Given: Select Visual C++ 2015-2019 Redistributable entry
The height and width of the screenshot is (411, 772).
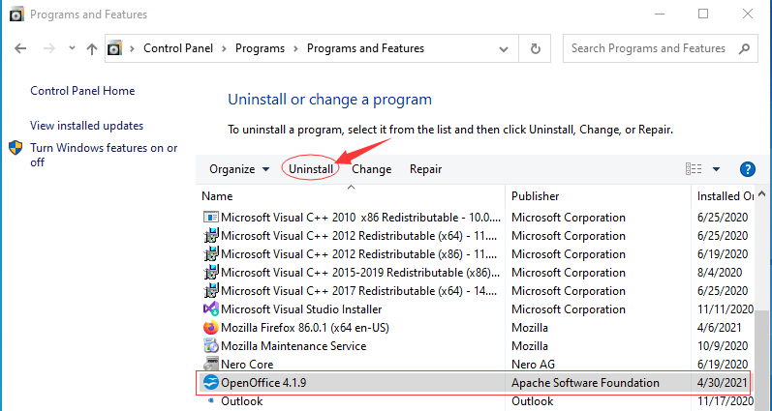Looking at the screenshot, I should [x=361, y=273].
